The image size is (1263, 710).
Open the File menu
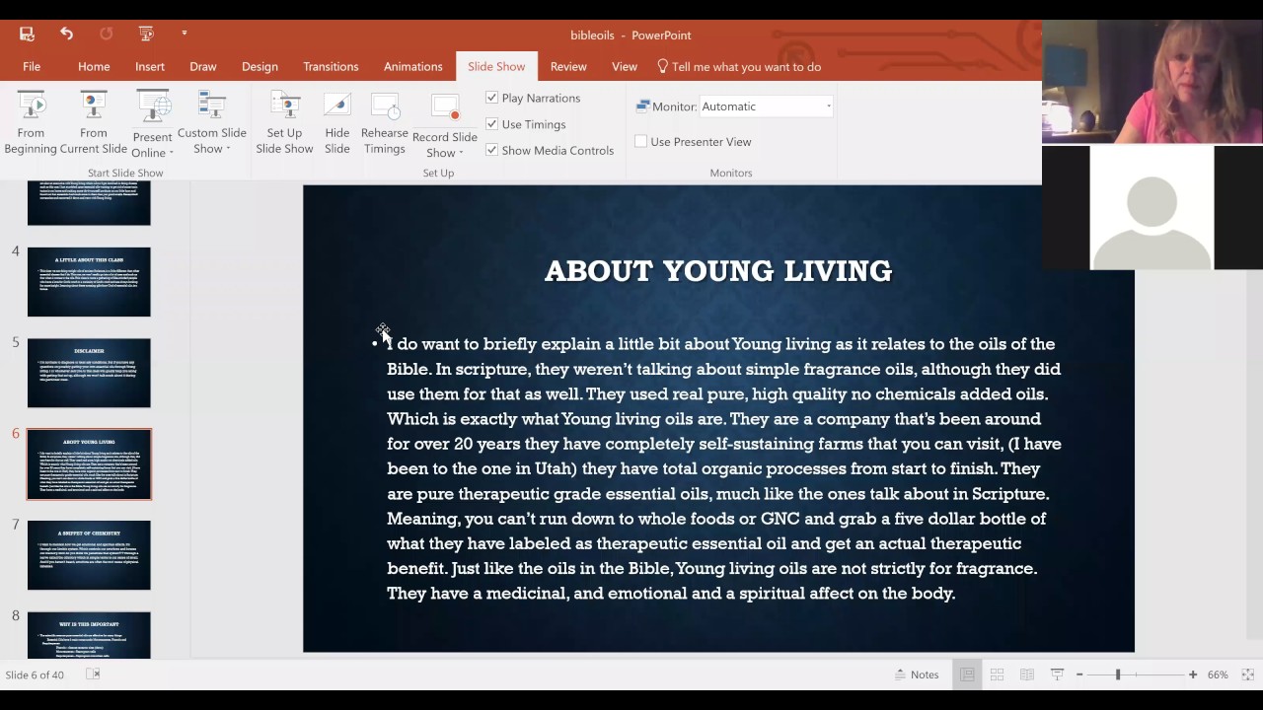(32, 66)
